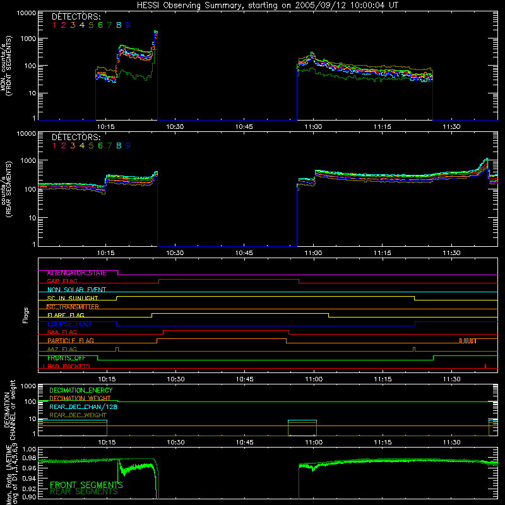Click the BAD_PACKETS flag label
Screen dimensions: 505x505
point(68,367)
